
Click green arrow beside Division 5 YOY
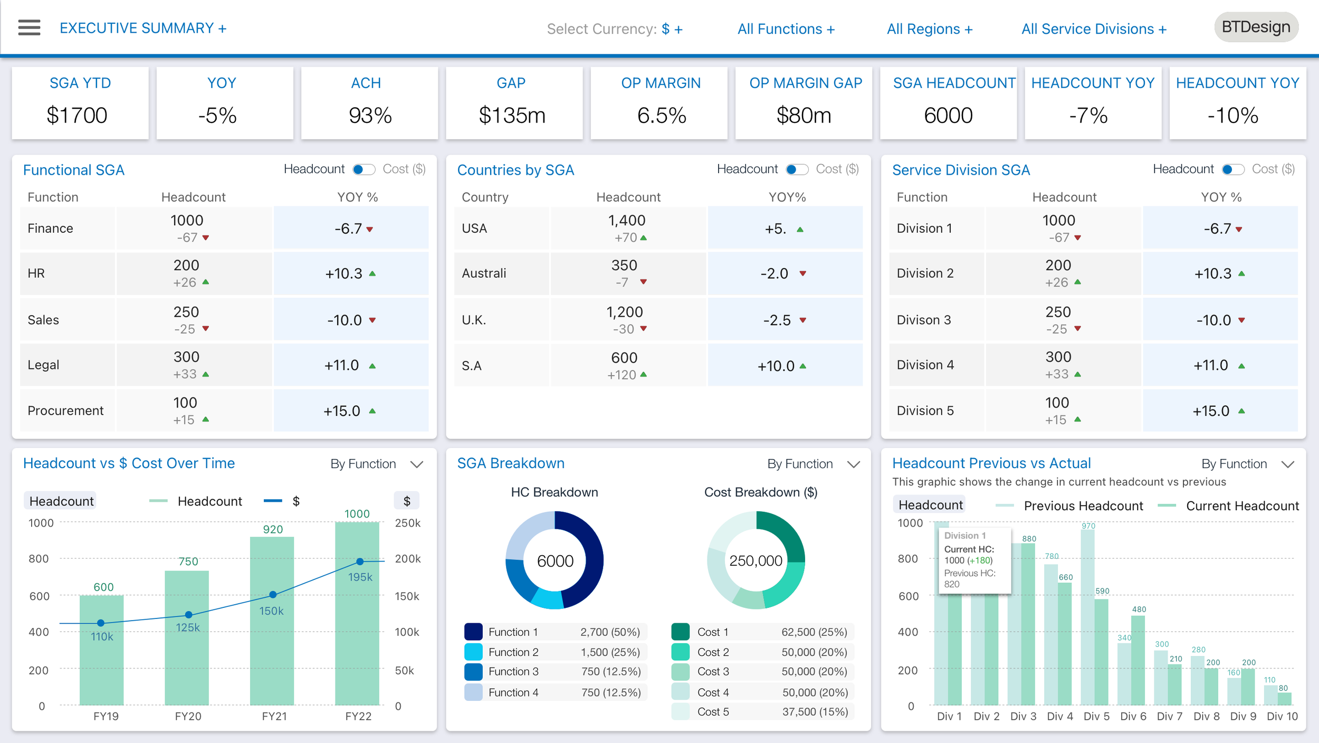[1241, 411]
